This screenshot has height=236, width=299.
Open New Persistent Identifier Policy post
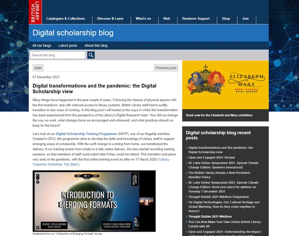(219, 175)
